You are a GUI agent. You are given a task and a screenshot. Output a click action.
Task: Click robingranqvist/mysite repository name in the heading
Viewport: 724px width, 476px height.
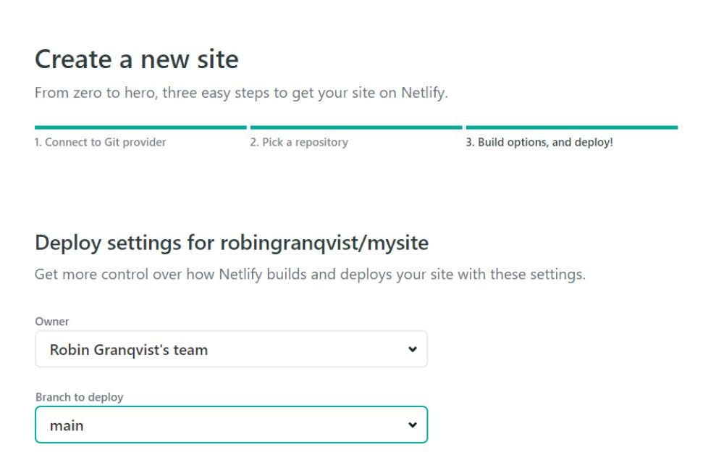[324, 243]
